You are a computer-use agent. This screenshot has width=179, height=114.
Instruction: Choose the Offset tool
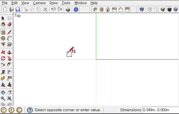10,65
